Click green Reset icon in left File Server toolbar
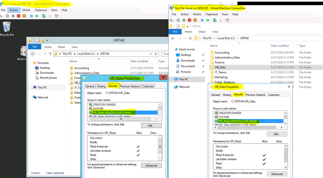This screenshot has width=323, height=178. pos(37,16)
